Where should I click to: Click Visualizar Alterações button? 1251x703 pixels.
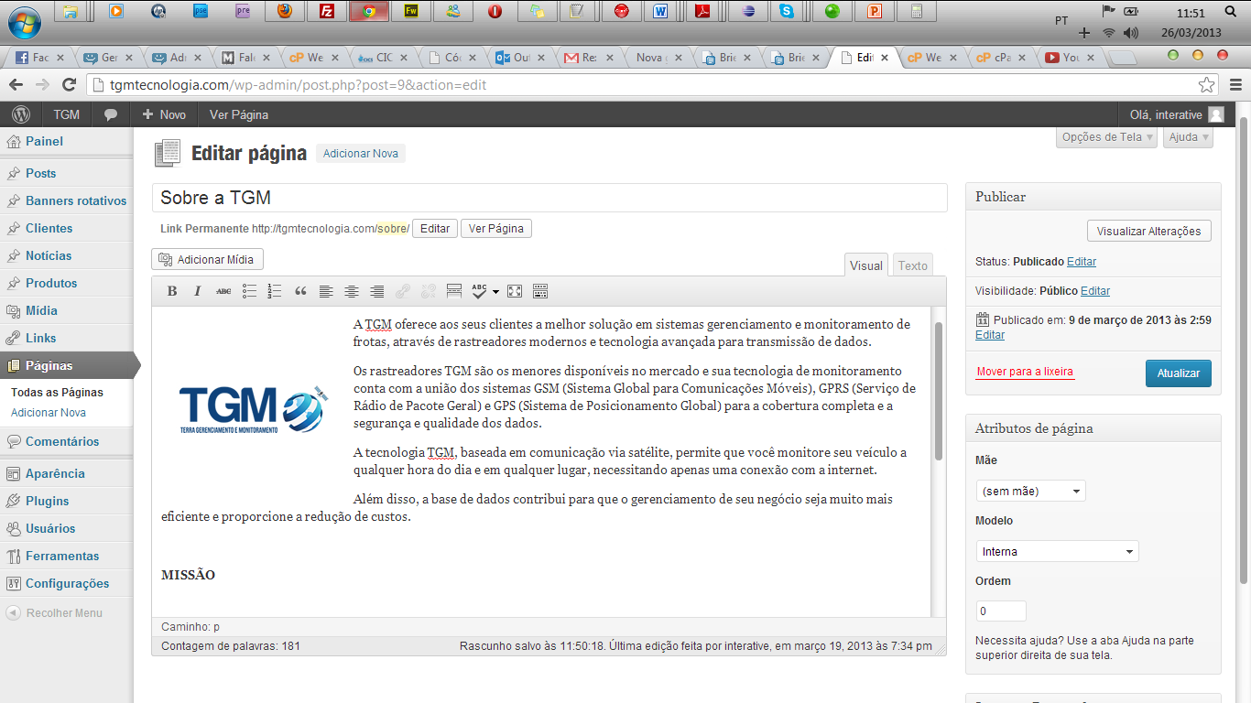click(x=1148, y=232)
